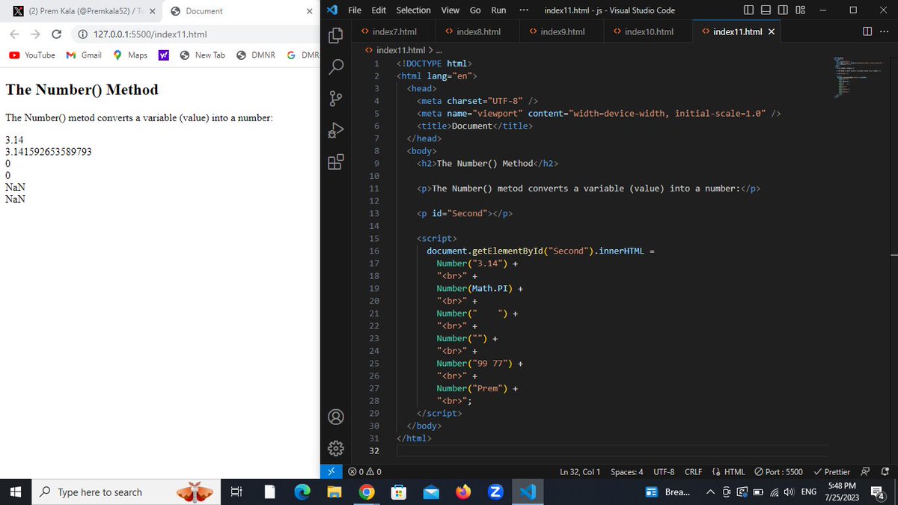Close the index11.html editor tab
This screenshot has width=898, height=505.
click(x=772, y=31)
